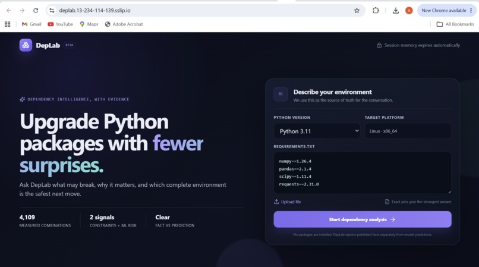Start dependency analysis
This screenshot has height=267, width=479.
pyautogui.click(x=363, y=219)
